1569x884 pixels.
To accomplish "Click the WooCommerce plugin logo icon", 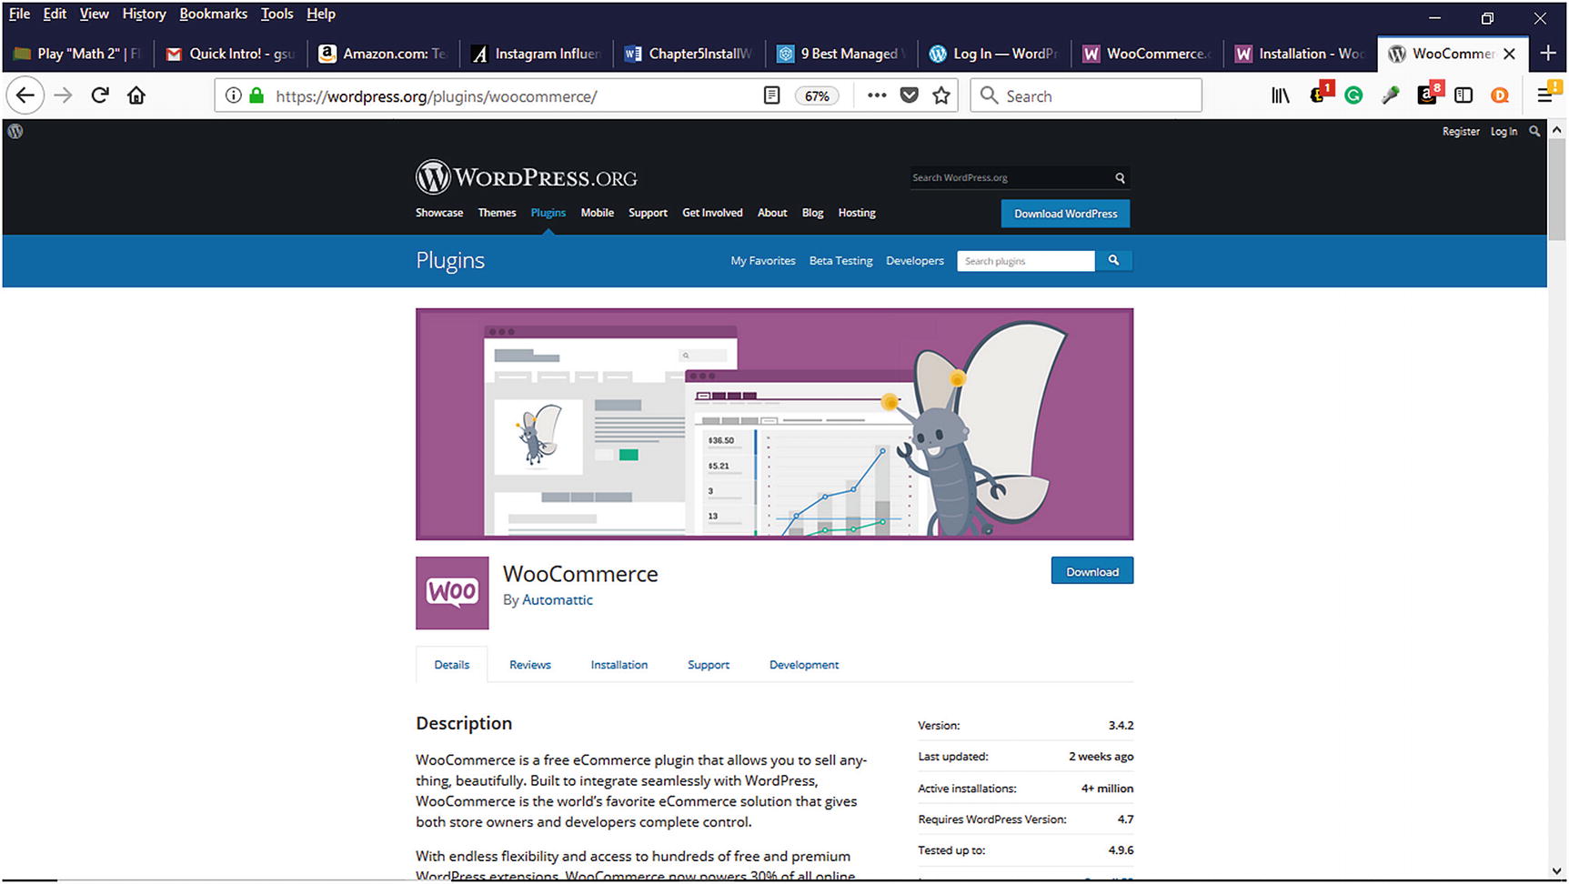I will (x=452, y=593).
